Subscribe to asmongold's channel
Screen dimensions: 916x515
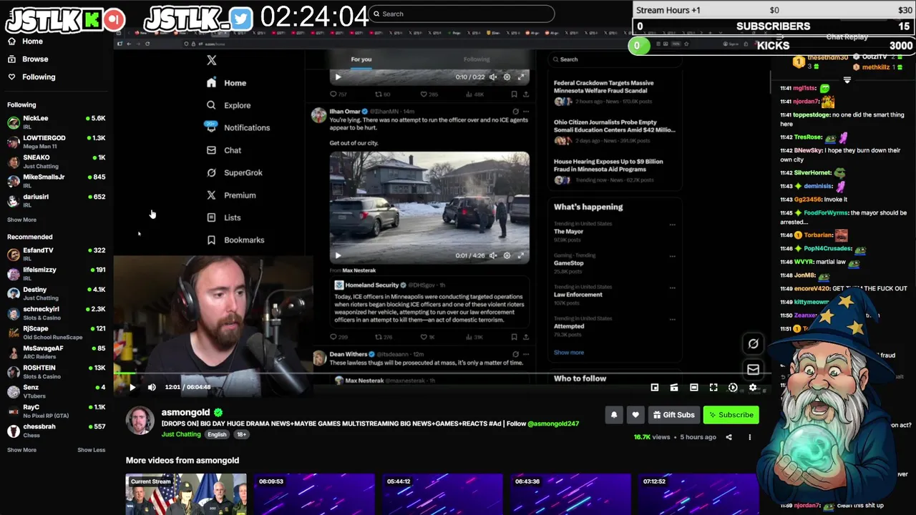point(731,415)
